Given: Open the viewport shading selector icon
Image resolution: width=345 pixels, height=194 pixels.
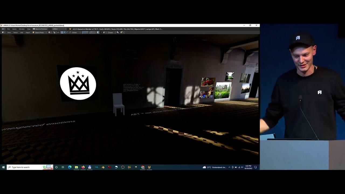Looking at the screenshot, I should point(50,32).
